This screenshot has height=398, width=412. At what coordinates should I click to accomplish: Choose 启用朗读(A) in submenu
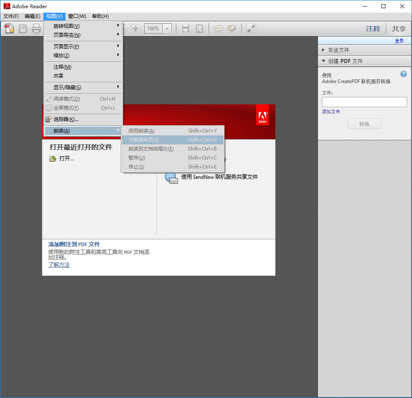click(x=173, y=130)
